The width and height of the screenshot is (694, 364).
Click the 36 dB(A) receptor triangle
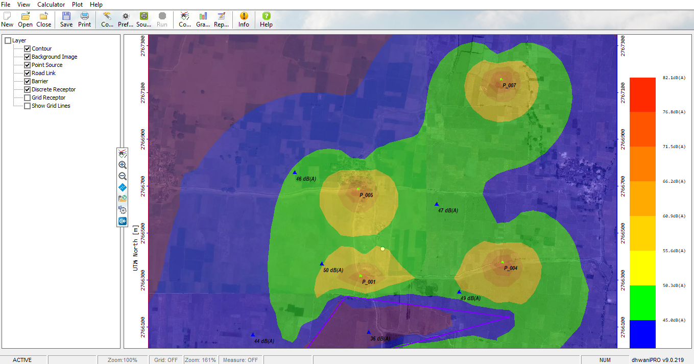coord(369,332)
